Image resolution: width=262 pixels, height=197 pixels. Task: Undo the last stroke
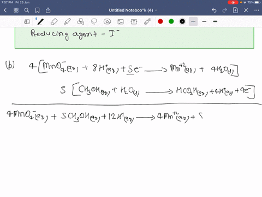pos(214,10)
